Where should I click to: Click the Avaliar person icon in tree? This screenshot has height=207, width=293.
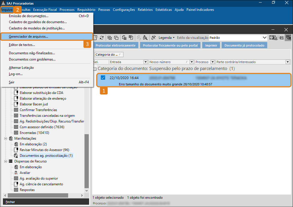tap(16, 173)
